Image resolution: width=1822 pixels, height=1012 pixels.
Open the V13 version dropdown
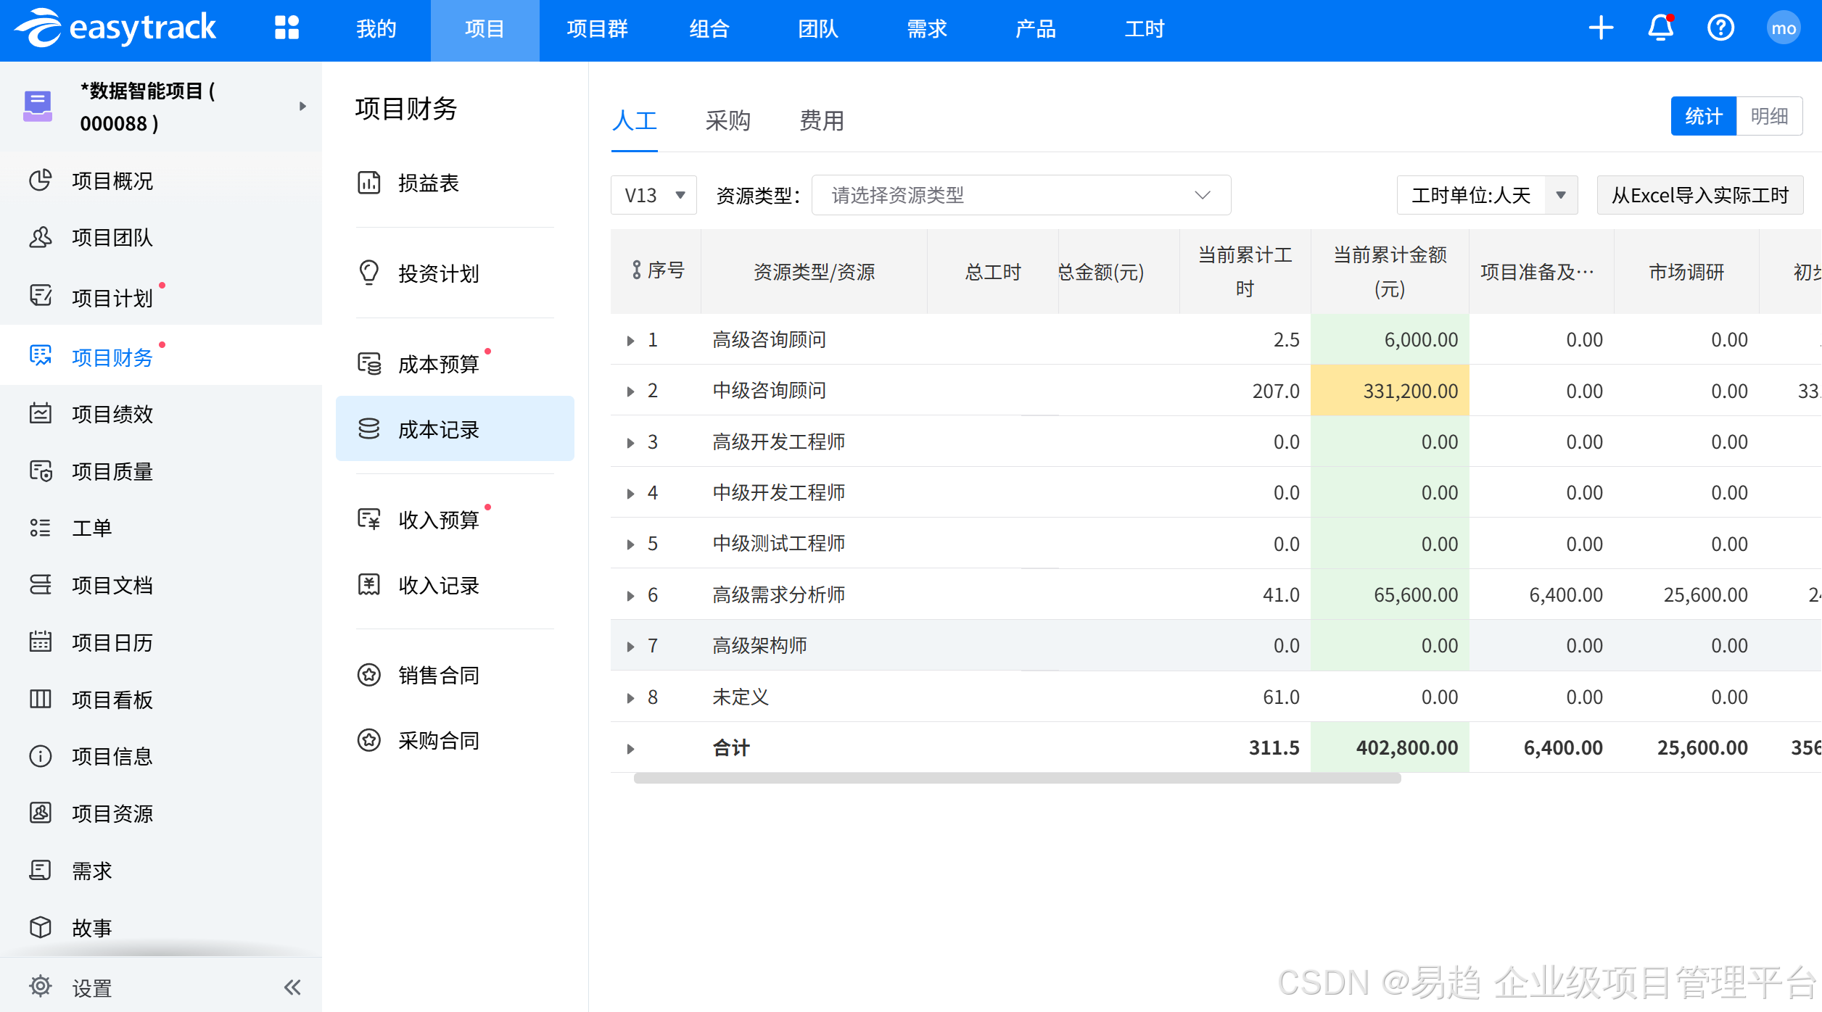[x=654, y=195]
